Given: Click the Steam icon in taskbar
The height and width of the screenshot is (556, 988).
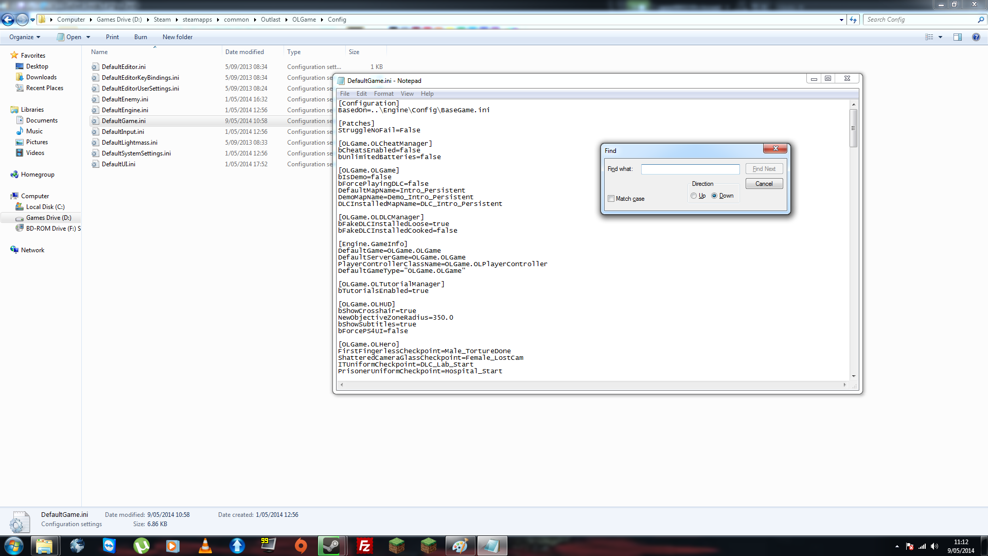Looking at the screenshot, I should tap(331, 546).
